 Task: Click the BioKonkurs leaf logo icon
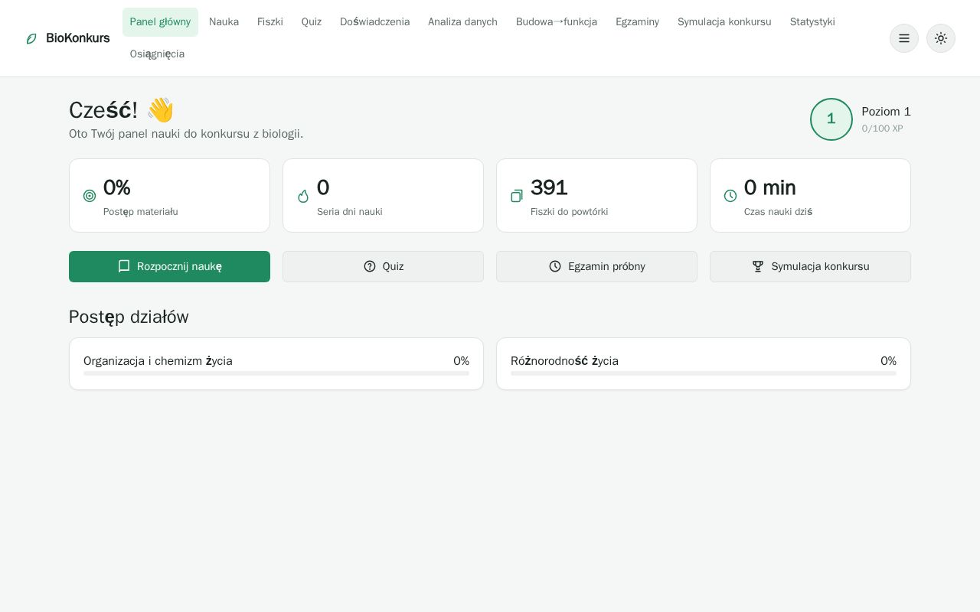click(x=31, y=38)
